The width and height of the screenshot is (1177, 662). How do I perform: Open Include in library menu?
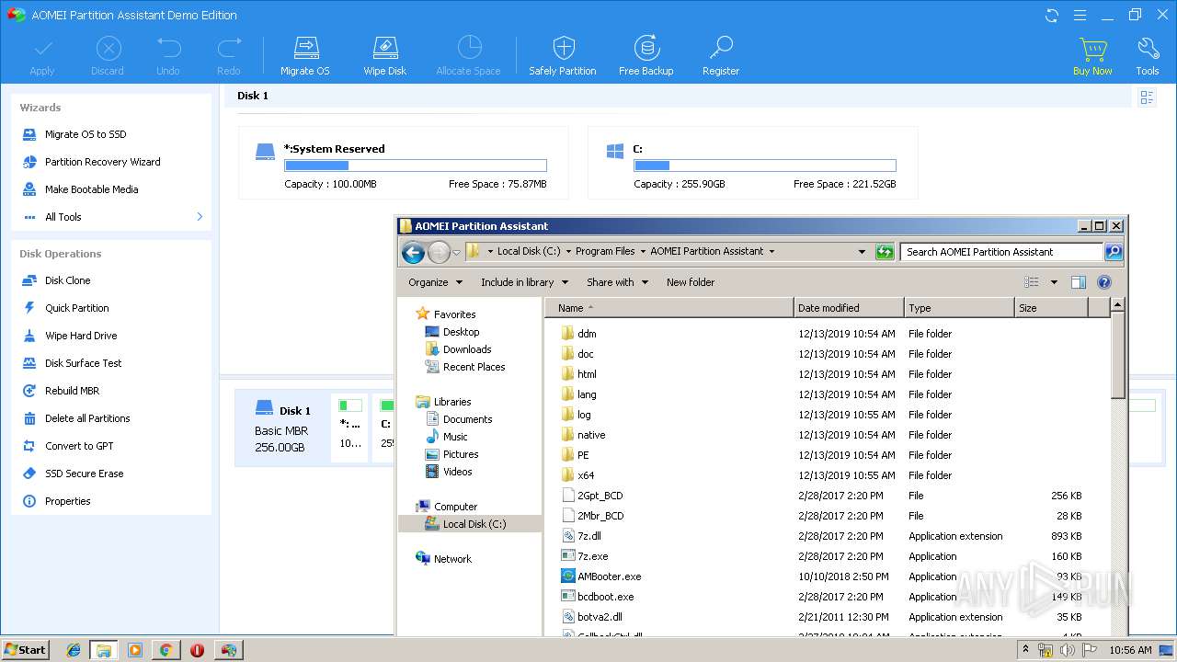(x=524, y=282)
